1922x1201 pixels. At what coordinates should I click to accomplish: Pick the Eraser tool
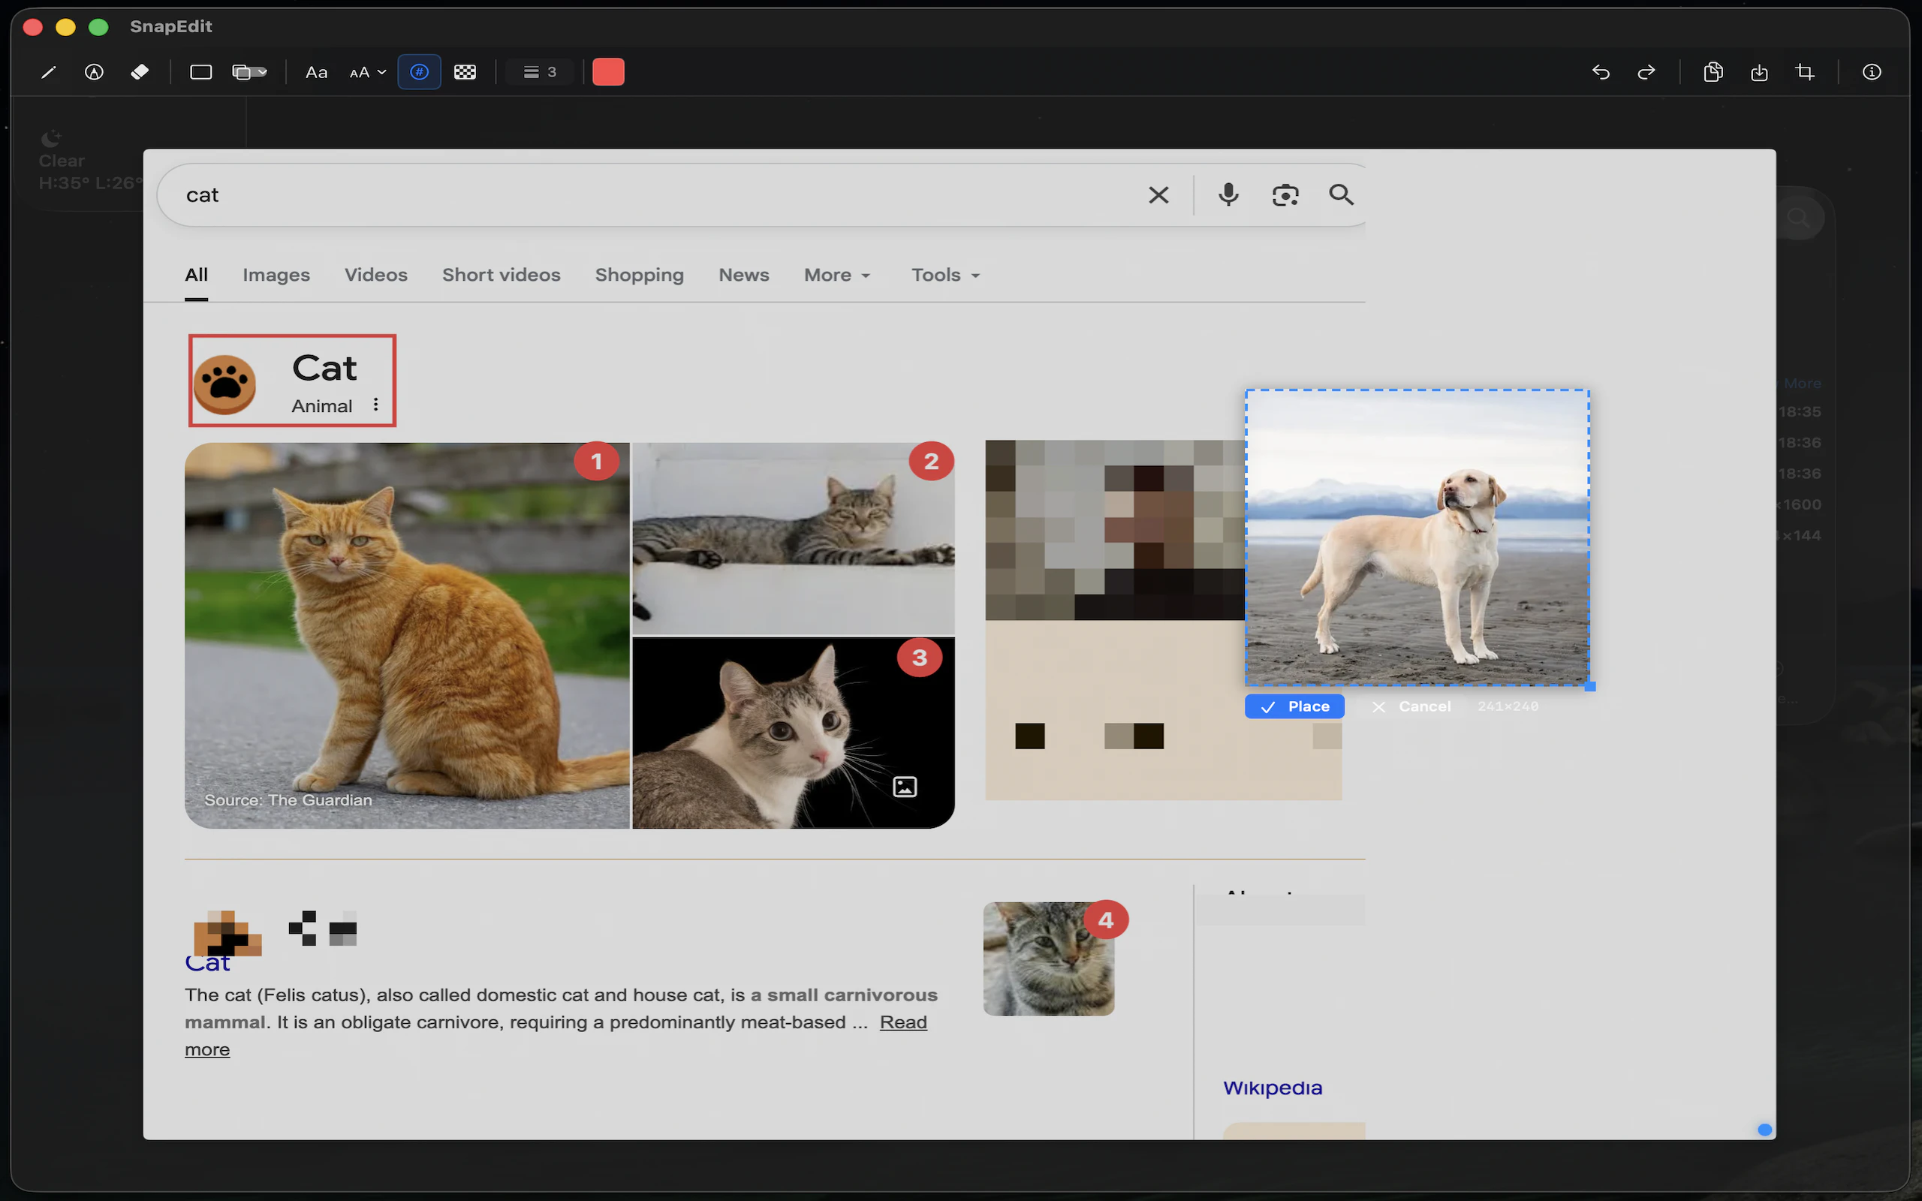(x=140, y=72)
